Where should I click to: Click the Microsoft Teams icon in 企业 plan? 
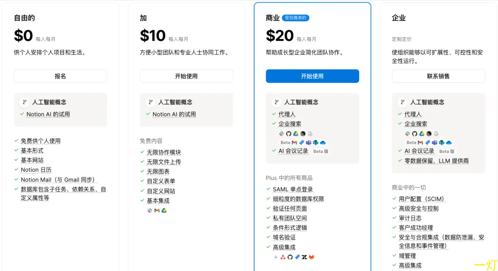coord(434,143)
